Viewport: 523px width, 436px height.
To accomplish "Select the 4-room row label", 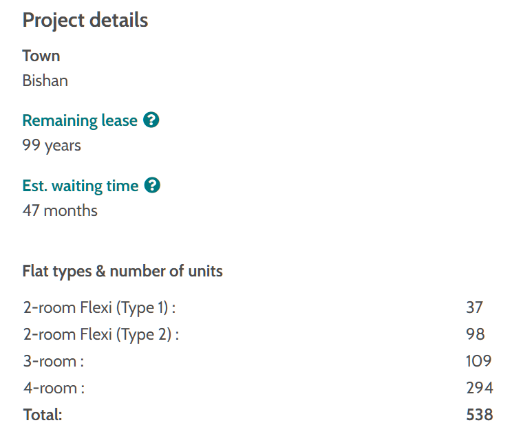I will coord(54,388).
